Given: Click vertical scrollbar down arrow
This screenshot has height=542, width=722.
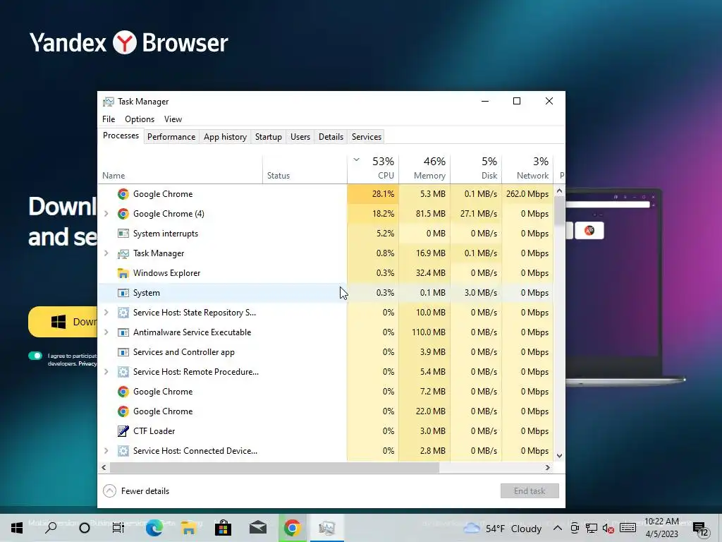Looking at the screenshot, I should [559, 456].
